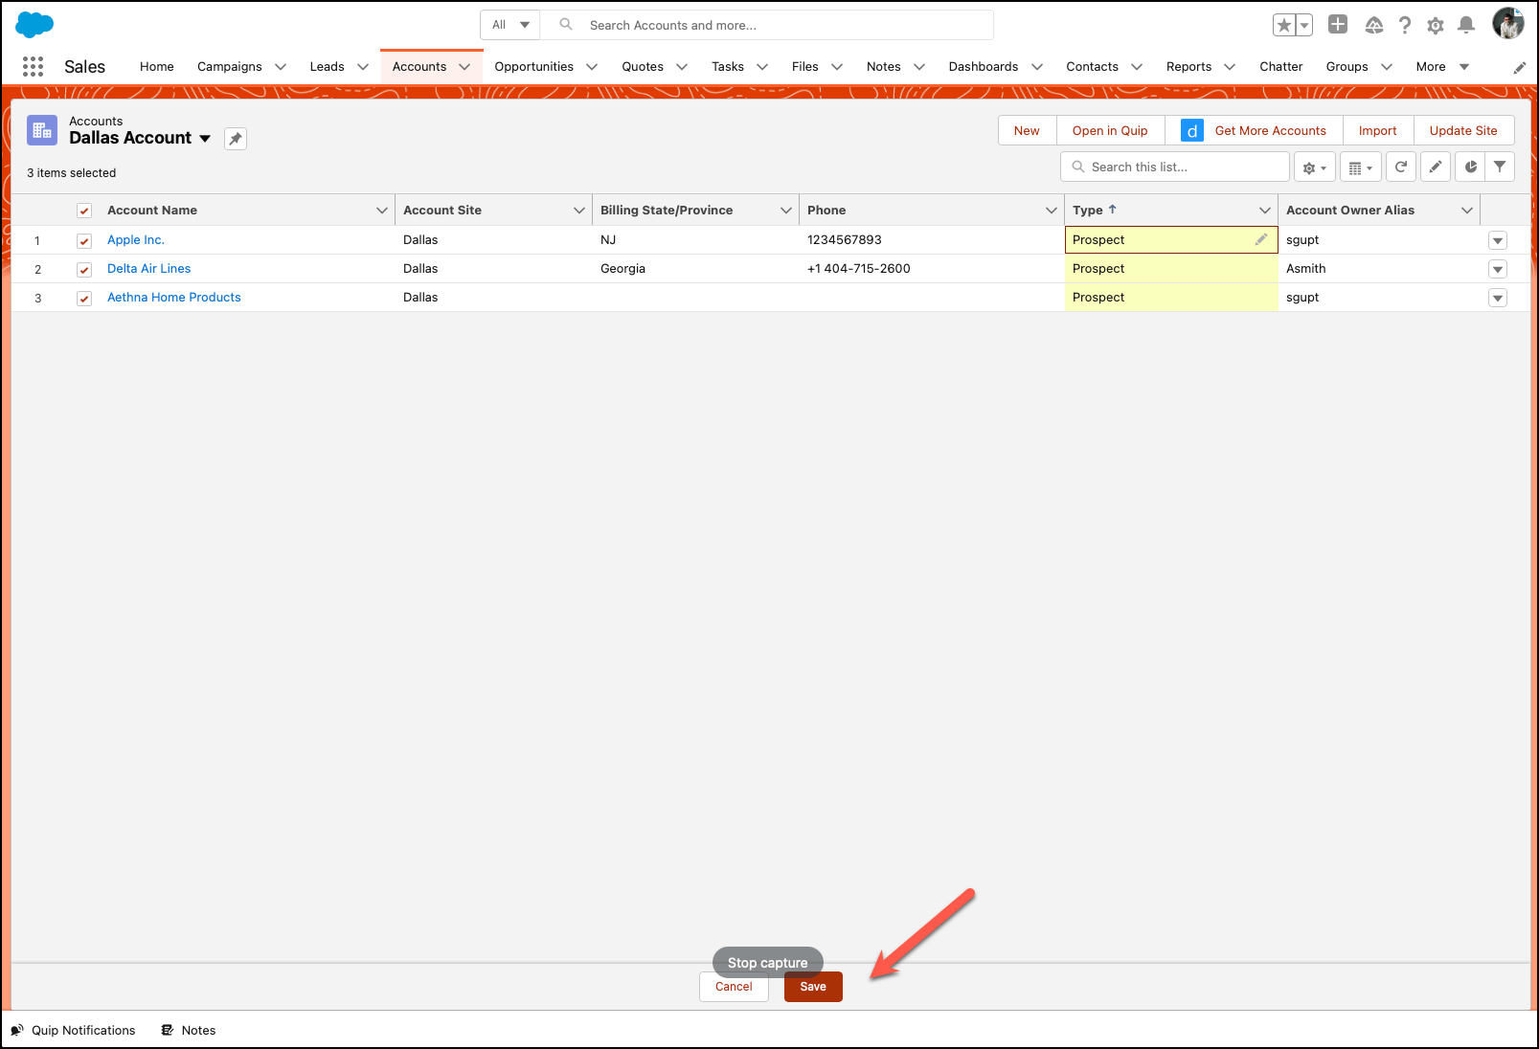Toggle the select-all rows checkbox
The height and width of the screenshot is (1049, 1539).
(x=84, y=211)
